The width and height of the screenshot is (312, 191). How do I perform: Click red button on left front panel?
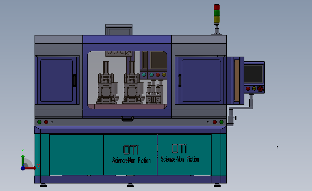pos(46,122)
